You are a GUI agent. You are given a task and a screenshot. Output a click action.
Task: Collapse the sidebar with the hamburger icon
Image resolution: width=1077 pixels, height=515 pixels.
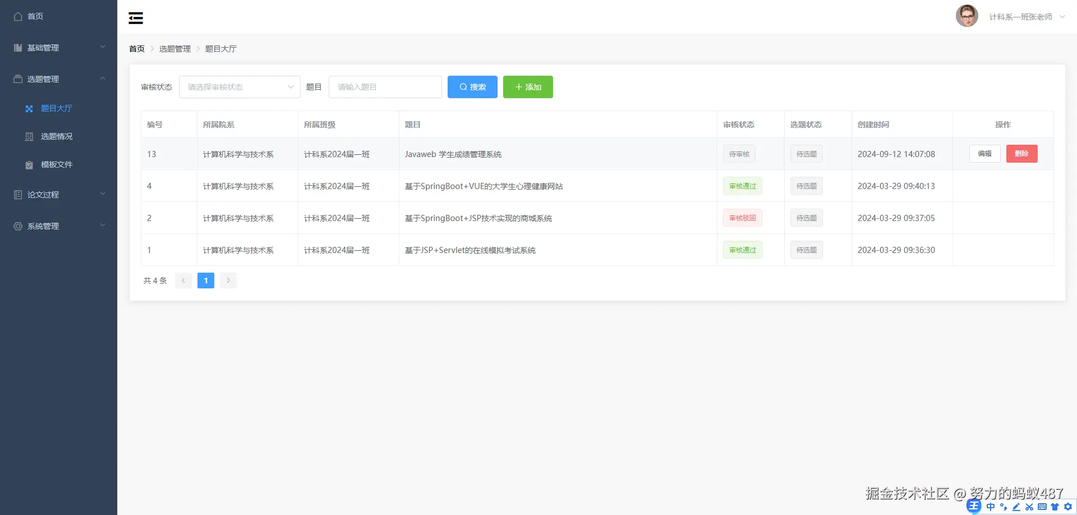tap(136, 18)
